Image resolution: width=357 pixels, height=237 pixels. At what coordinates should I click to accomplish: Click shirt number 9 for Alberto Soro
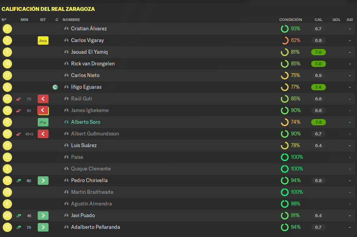(7, 122)
